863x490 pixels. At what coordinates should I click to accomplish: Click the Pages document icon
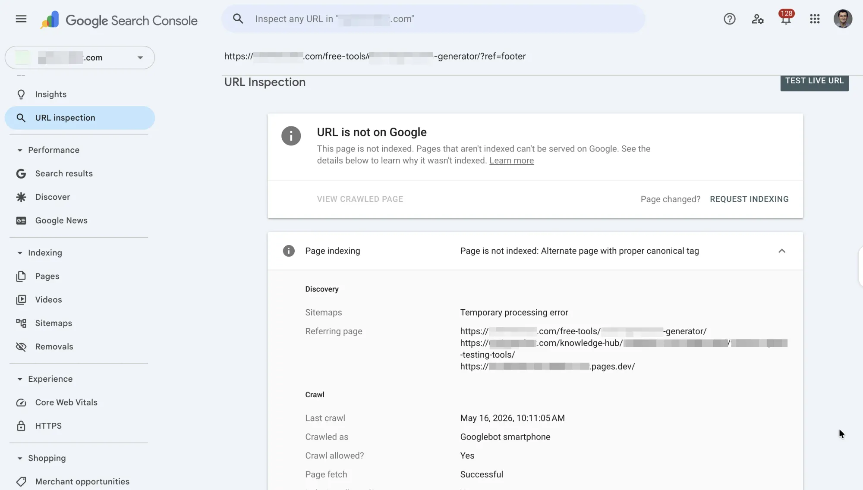click(x=21, y=276)
